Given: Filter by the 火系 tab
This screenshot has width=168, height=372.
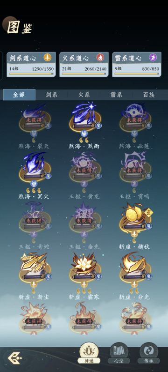Looking at the screenshot, I should click(x=84, y=95).
